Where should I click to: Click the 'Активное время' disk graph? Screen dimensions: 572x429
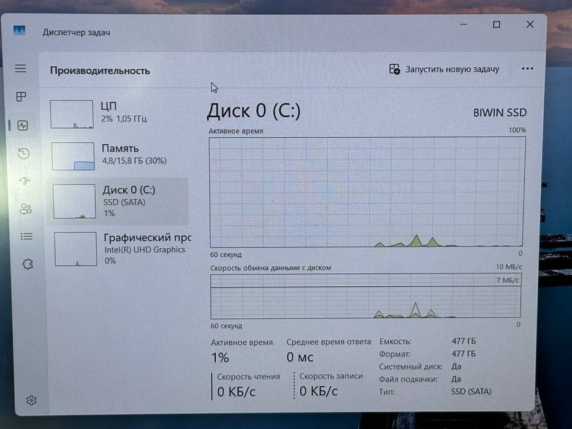click(367, 192)
